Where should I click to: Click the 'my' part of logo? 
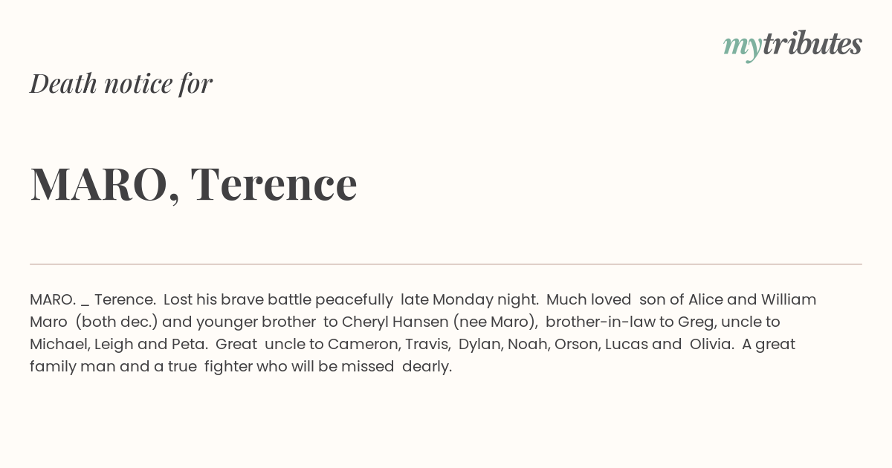(743, 46)
